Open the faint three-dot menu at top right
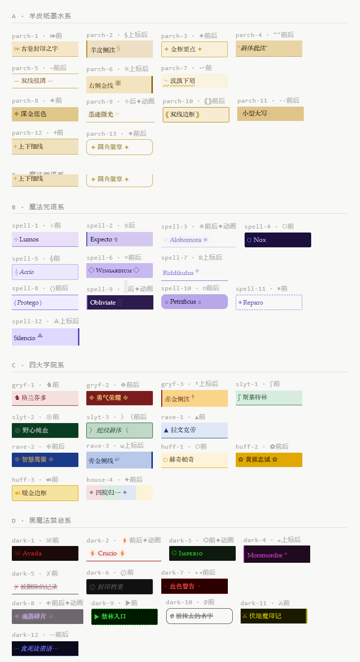This screenshot has height=662, width=360. pos(350,10)
